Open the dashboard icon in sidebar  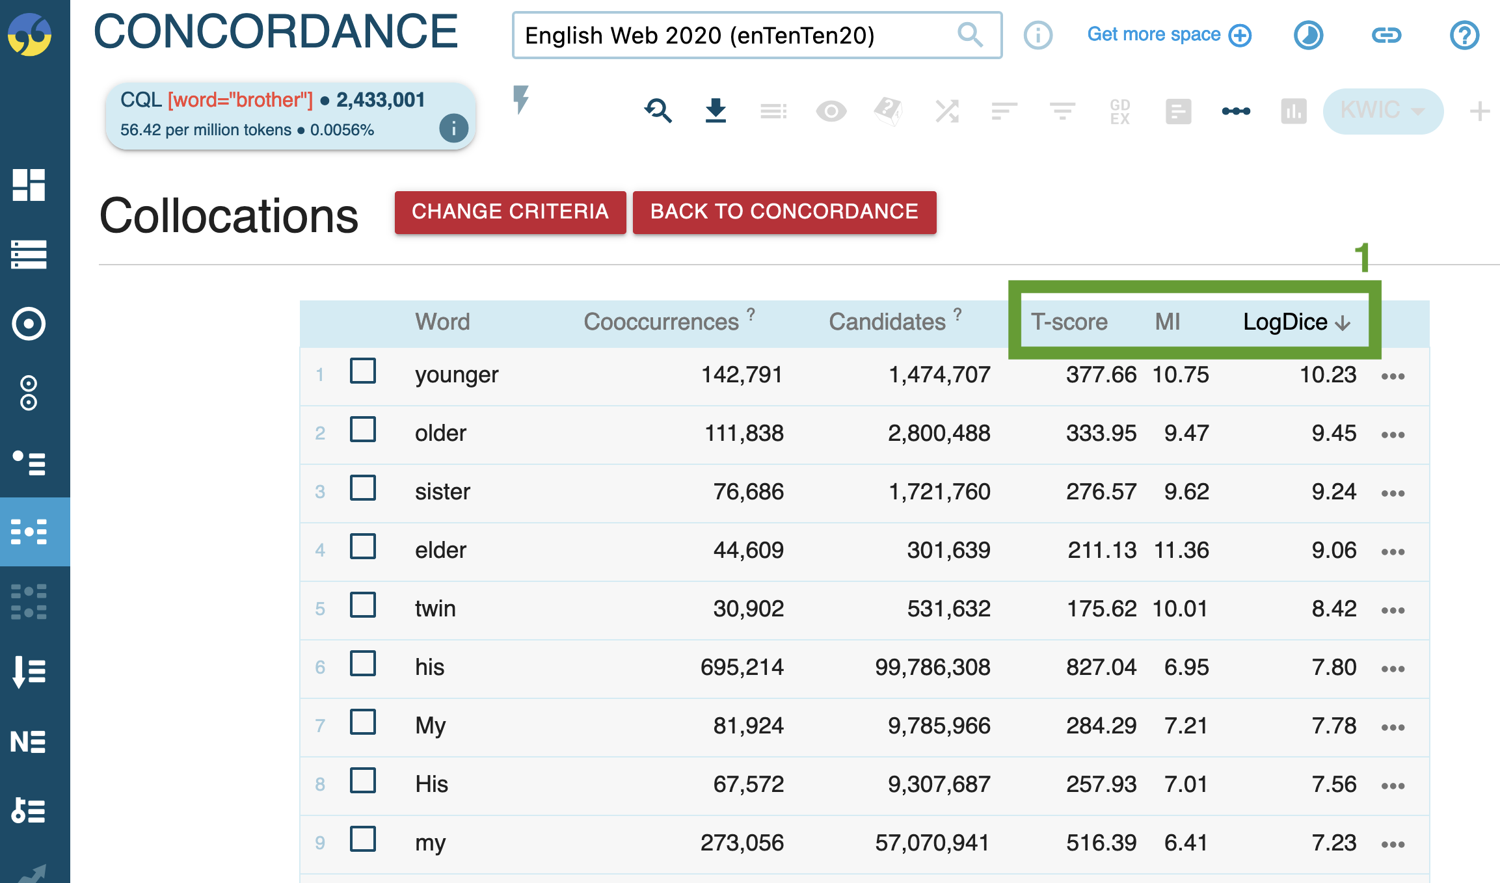[x=29, y=185]
